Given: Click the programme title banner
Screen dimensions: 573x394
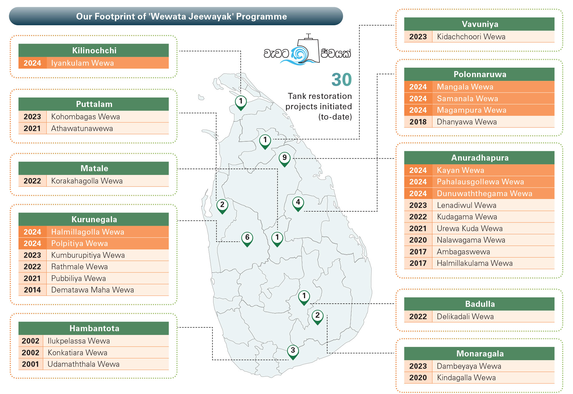Looking at the screenshot, I should tap(176, 16).
